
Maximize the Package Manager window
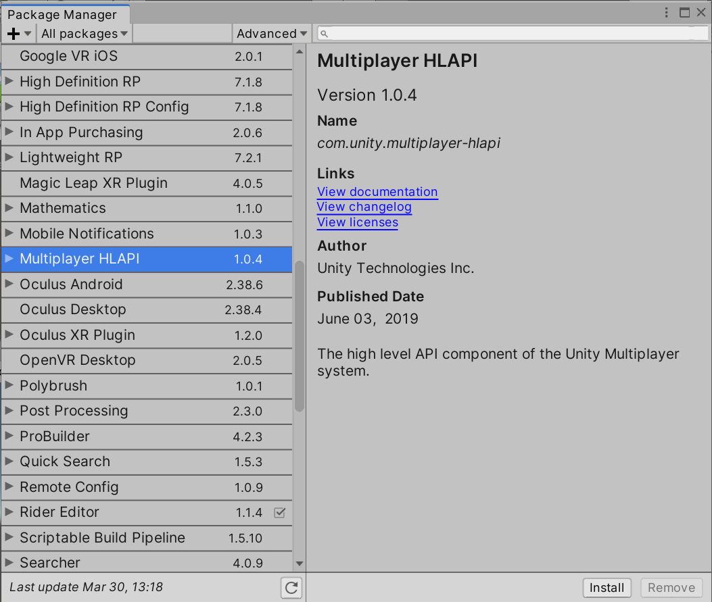[684, 12]
